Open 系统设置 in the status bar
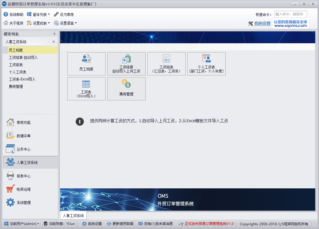Image resolution: width=319 pixels, height=229 pixels. [92, 224]
